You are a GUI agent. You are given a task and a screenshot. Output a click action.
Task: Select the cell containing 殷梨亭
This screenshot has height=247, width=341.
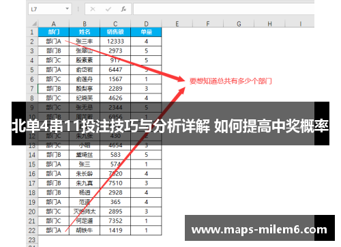point(85,89)
